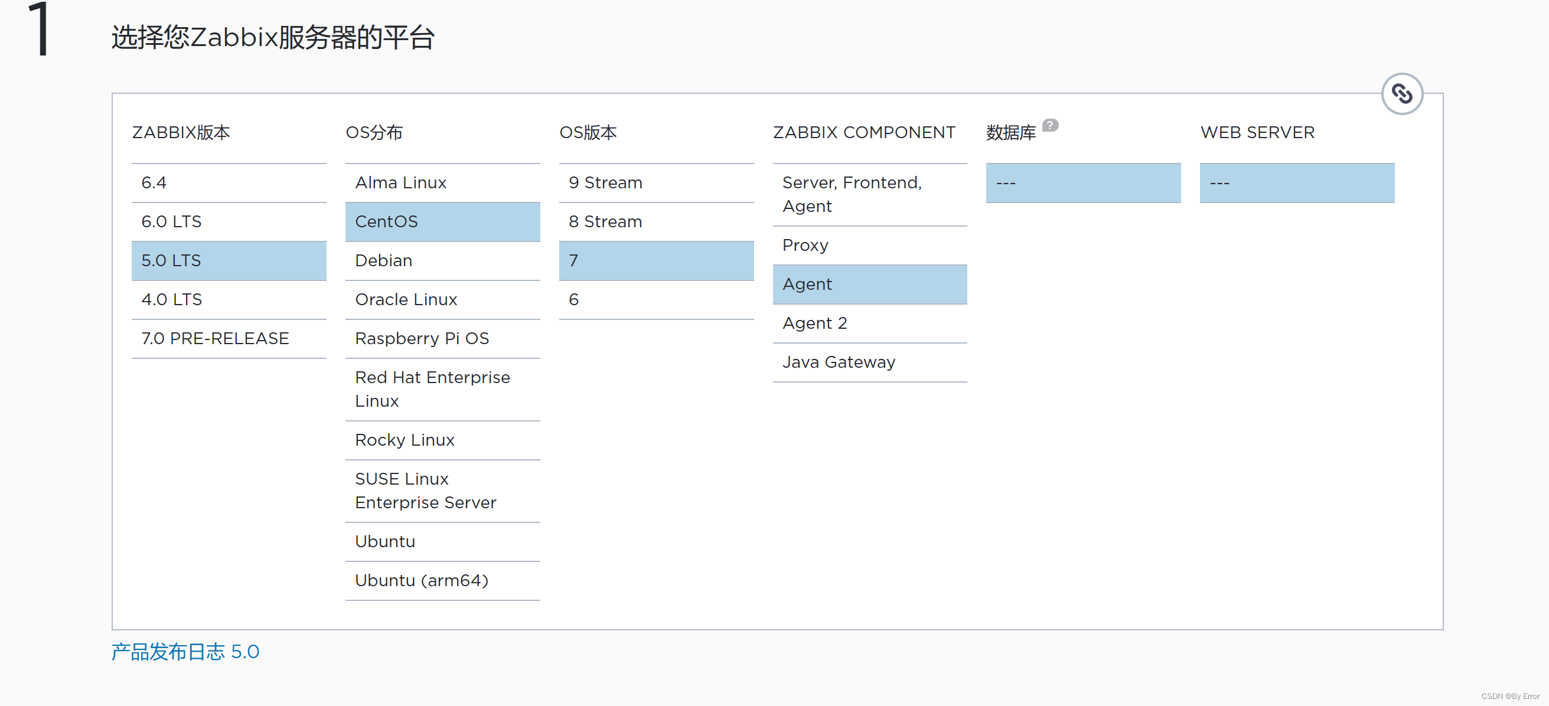The width and height of the screenshot is (1549, 706).
Task: Choose Ubuntu (arm64) distribution
Action: (x=442, y=581)
